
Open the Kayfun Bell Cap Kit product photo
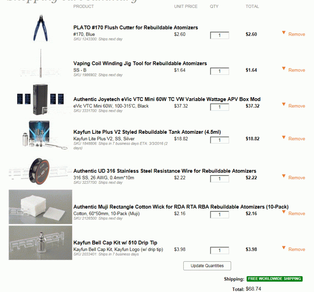pyautogui.click(x=40, y=243)
